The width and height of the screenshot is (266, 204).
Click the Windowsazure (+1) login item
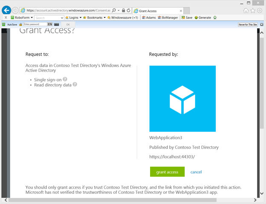pos(123,17)
